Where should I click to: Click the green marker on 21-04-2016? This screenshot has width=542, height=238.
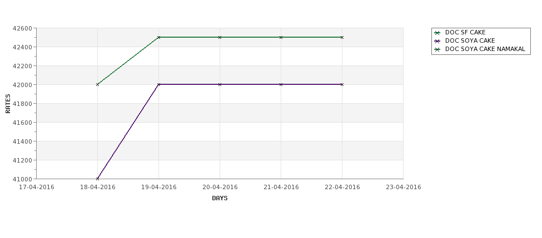281,37
